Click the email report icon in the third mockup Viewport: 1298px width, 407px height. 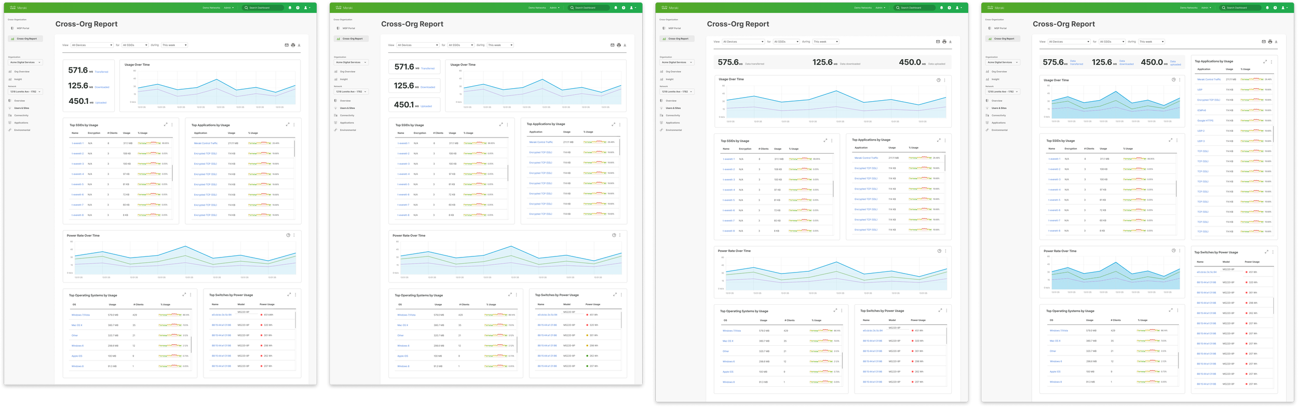pyautogui.click(x=938, y=42)
